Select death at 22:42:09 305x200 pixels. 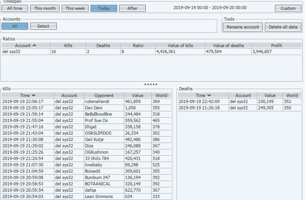tap(239, 101)
